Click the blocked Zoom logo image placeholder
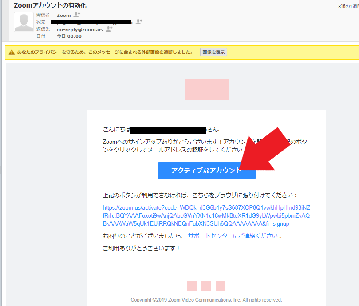 (206, 89)
